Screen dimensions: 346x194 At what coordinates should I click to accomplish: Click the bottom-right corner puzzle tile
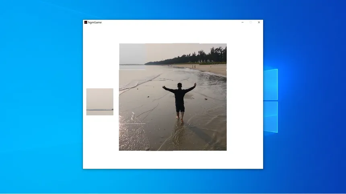213,137
